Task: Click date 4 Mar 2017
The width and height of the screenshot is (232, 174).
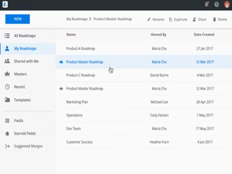Action: tap(205, 75)
